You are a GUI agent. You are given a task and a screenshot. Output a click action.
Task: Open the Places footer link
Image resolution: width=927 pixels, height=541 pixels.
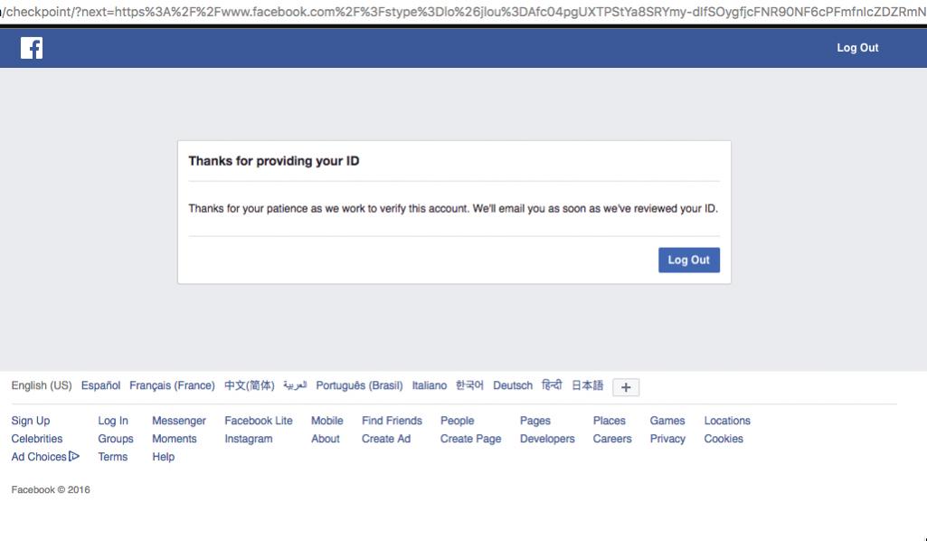point(609,421)
